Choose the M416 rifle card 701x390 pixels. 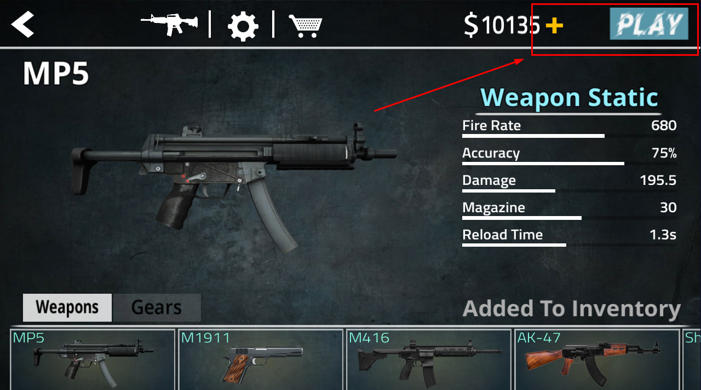(x=429, y=359)
